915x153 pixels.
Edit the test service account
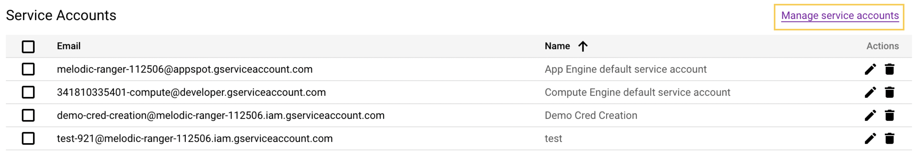[870, 139]
